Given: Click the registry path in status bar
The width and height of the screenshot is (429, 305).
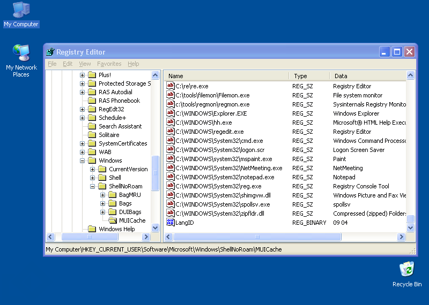Looking at the screenshot, I should (x=164, y=249).
